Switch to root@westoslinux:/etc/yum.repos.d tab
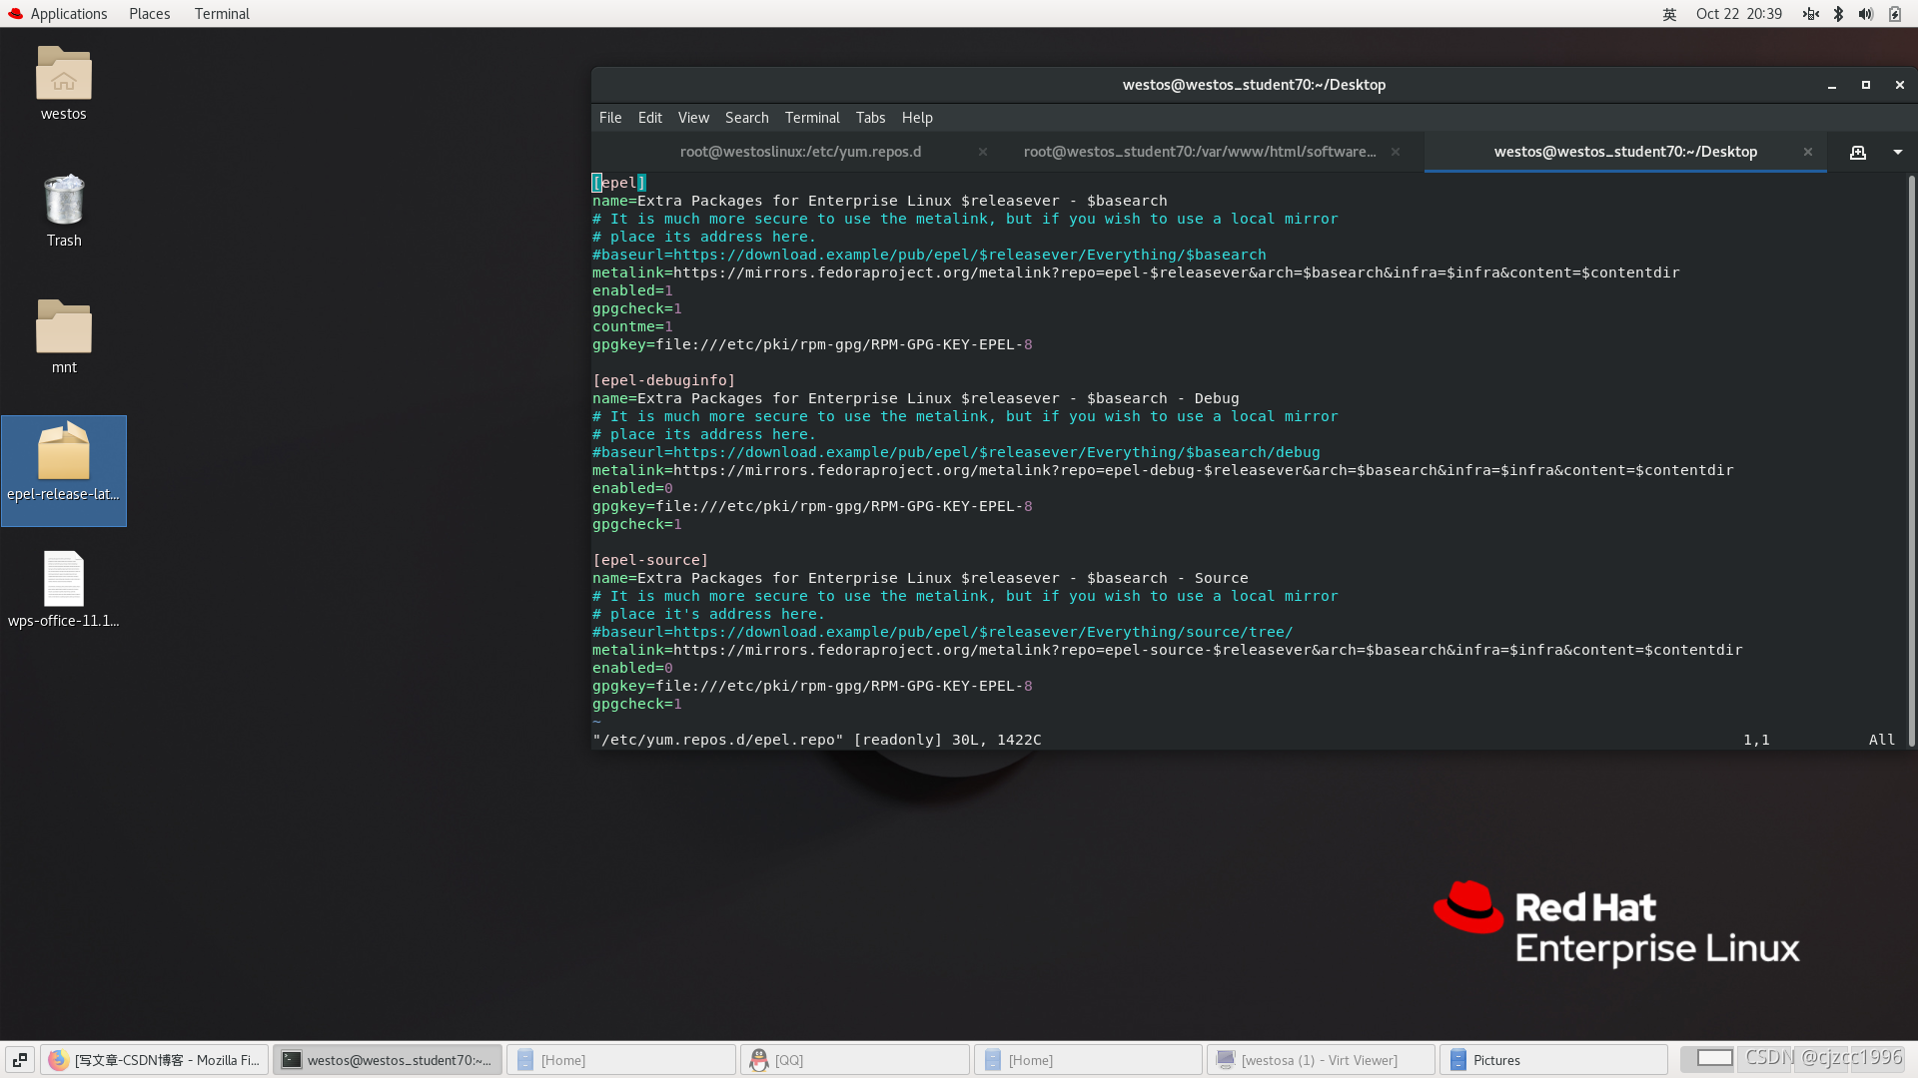 click(x=800, y=152)
